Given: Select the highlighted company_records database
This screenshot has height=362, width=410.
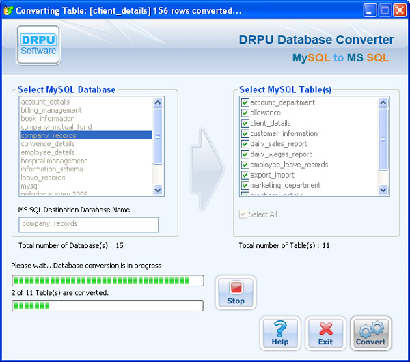Looking at the screenshot, I should coord(86,135).
